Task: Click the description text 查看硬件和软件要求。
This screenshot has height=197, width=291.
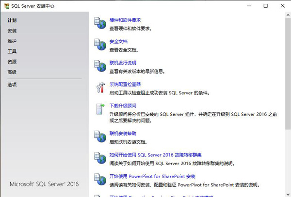Action: tap(130, 29)
